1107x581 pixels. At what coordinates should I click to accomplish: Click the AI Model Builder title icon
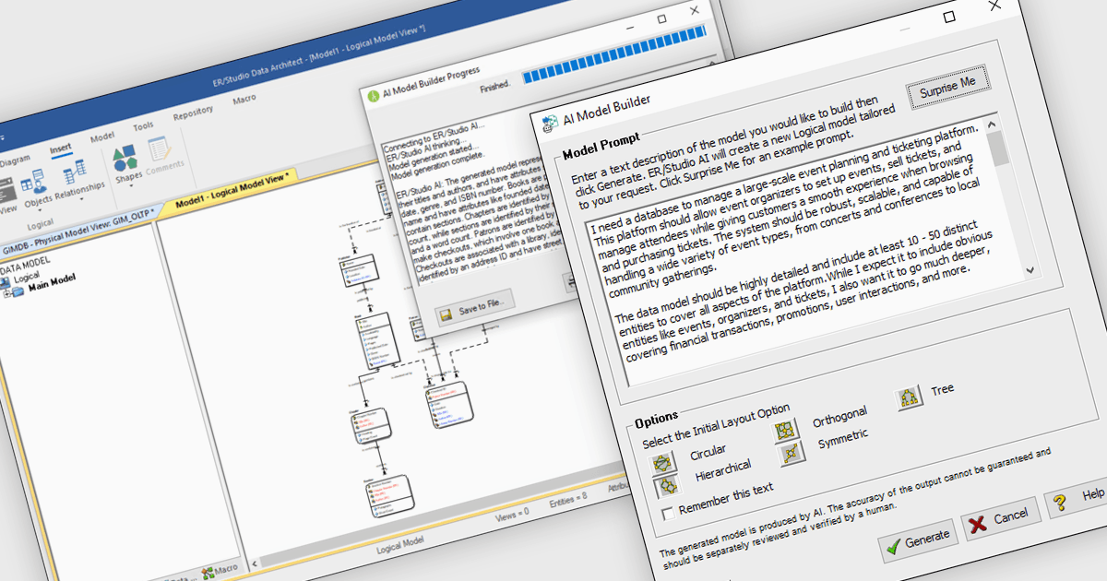(550, 122)
